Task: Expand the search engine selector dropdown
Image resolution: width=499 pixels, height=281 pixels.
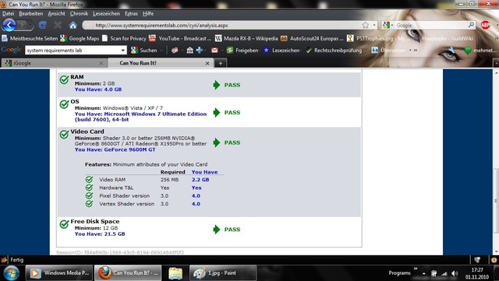Action: [x=388, y=25]
